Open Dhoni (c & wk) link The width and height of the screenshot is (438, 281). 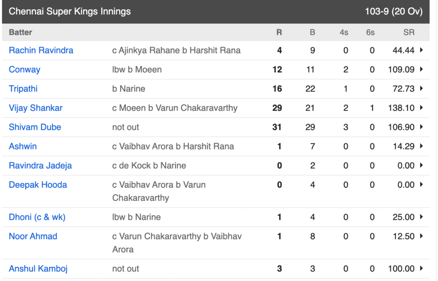37,217
